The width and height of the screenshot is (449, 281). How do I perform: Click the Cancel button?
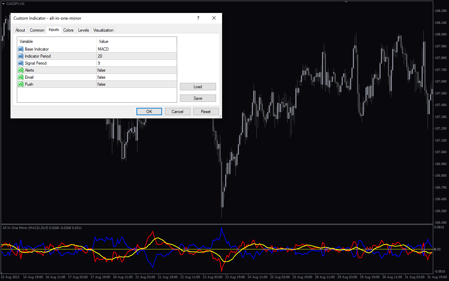tap(177, 112)
